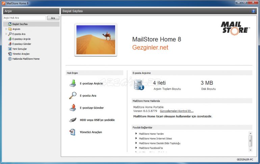Click the E-postayı Gönder icon in sidebar
This screenshot has height=164, width=260.
10,44
